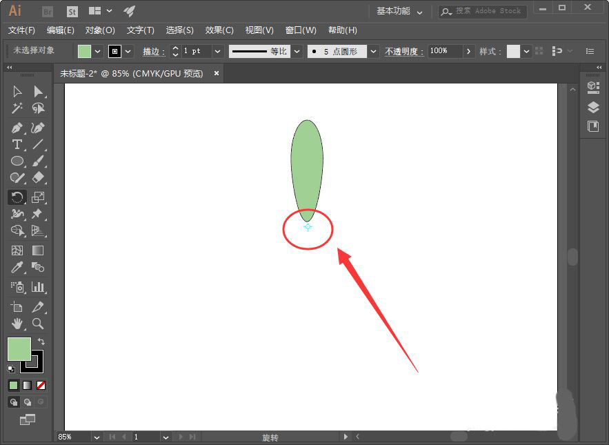Open the 对象(O) menu
The height and width of the screenshot is (445, 609).
click(100, 30)
